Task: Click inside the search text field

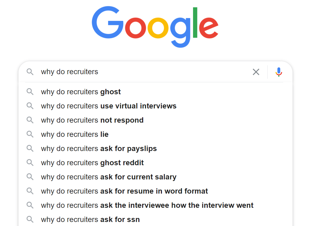Action: pyautogui.click(x=145, y=72)
